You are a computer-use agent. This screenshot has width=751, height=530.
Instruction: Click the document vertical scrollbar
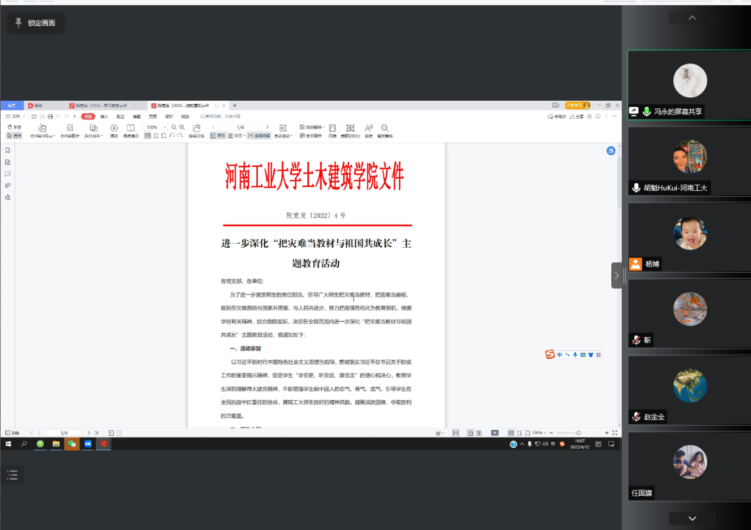[620, 182]
